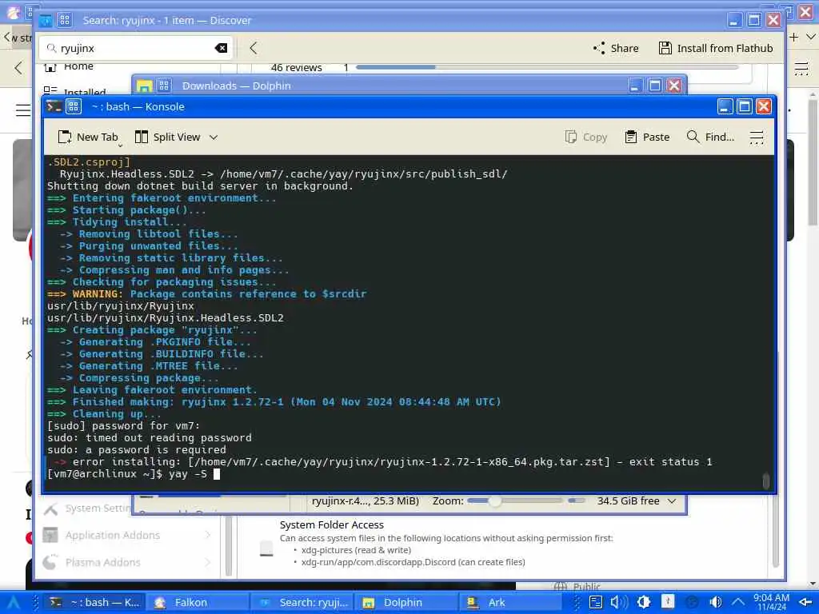Open Konsole hamburger menu
Screen dimensions: 819x614
tap(757, 138)
